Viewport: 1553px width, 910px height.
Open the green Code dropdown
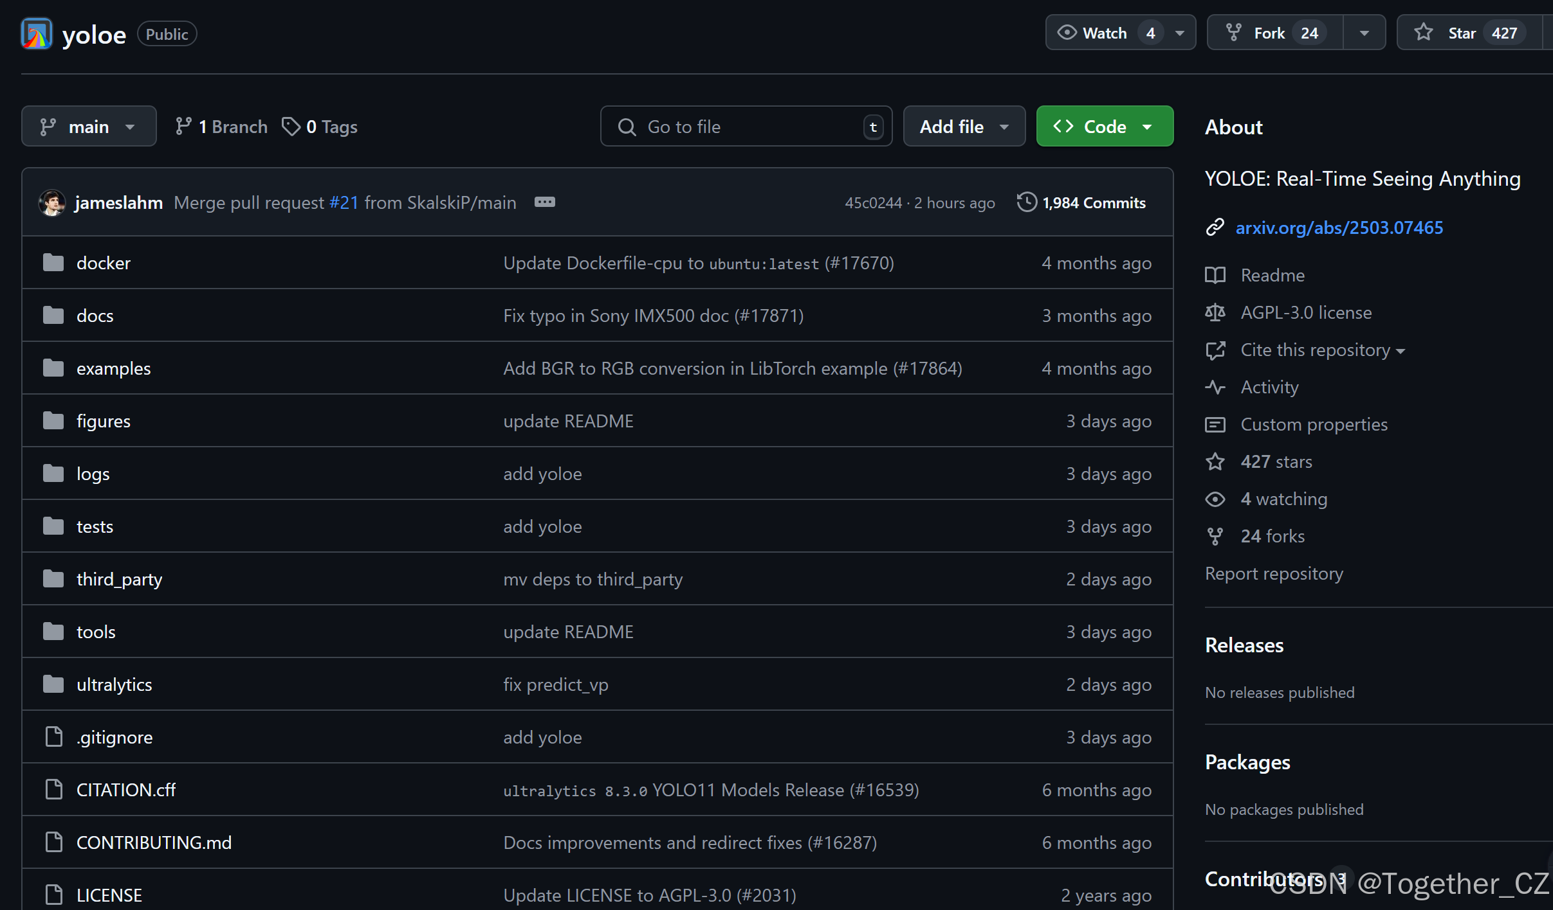pos(1104,127)
